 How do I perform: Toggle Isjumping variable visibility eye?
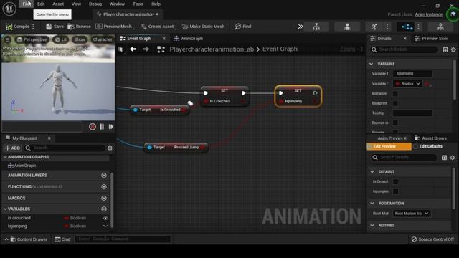(x=105, y=226)
